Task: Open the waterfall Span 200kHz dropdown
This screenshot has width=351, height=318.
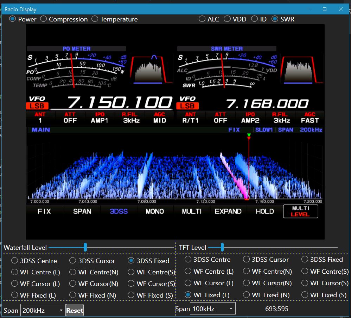Action: pos(43,310)
